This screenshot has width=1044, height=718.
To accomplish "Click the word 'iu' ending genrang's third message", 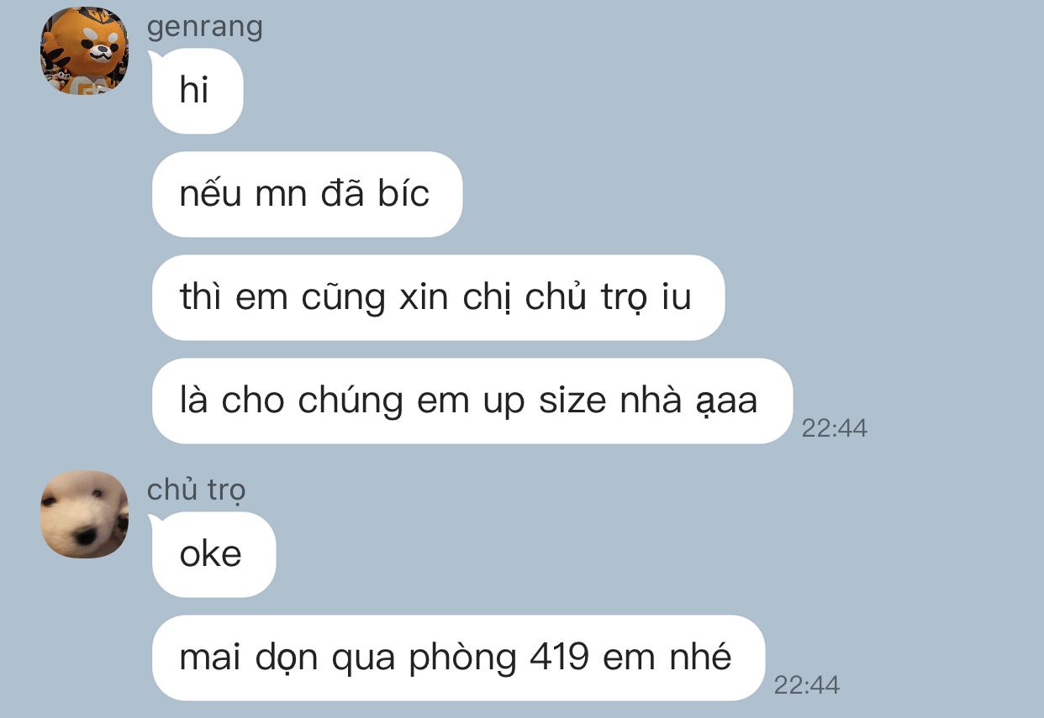I will coord(676,297).
